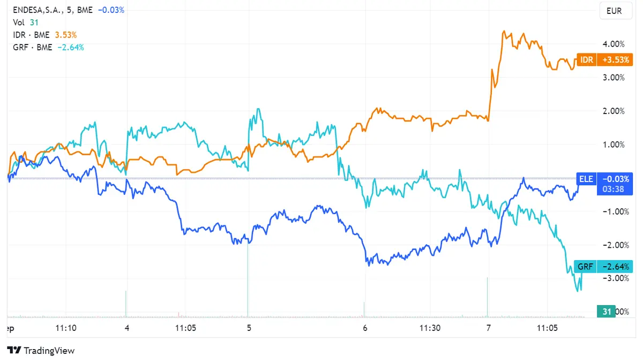Select the teal -2.64% change badge

point(615,266)
